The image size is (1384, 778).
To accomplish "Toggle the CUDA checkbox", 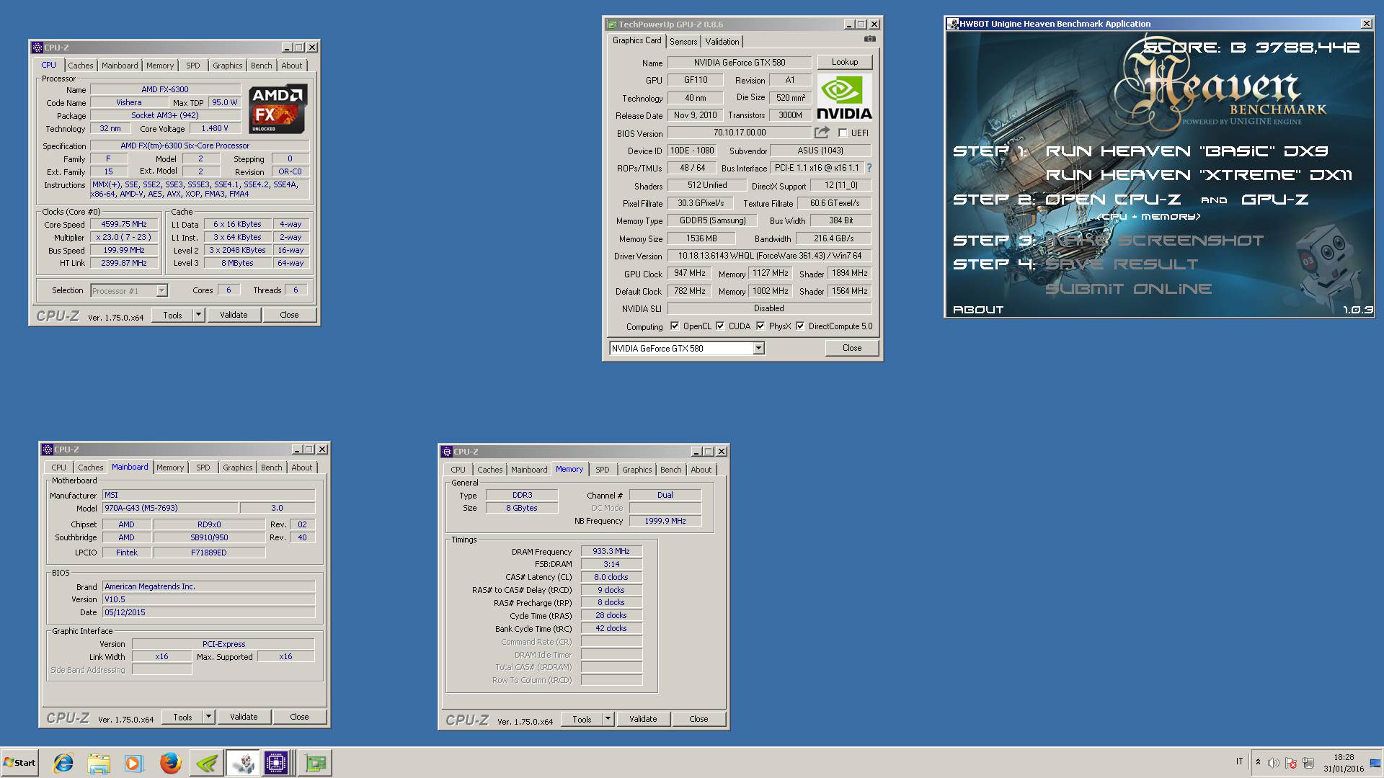I will (x=720, y=326).
